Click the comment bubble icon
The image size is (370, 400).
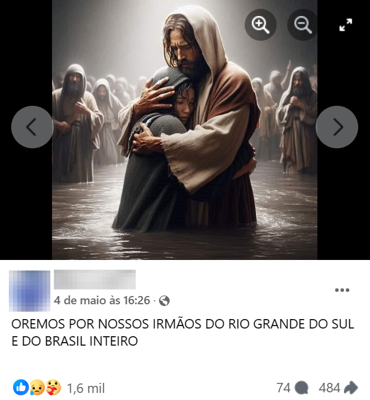(x=301, y=388)
